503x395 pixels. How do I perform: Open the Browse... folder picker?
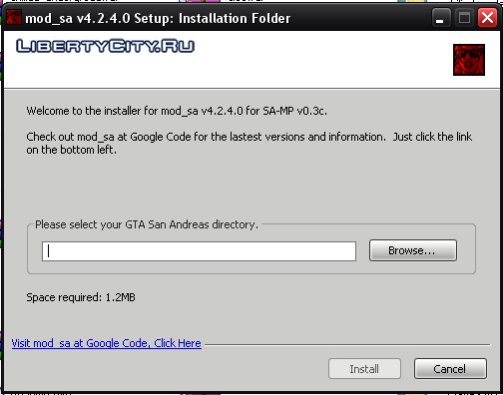(x=413, y=250)
